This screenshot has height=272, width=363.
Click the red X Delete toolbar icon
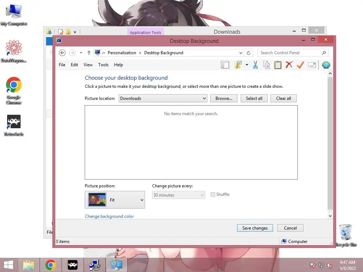(289, 65)
